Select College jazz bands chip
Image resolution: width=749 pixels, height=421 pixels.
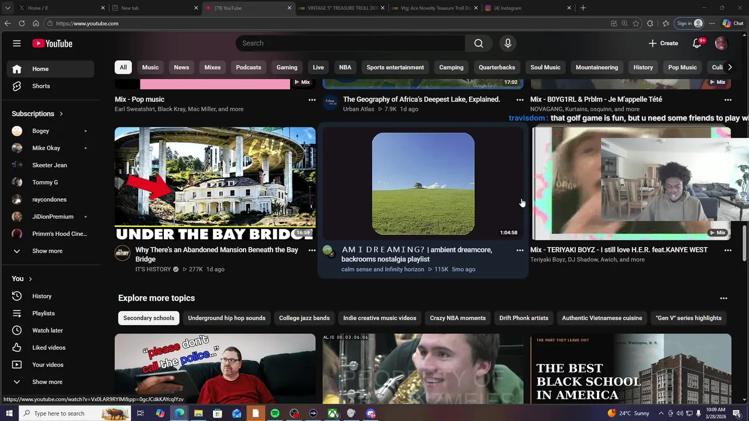[x=304, y=318]
